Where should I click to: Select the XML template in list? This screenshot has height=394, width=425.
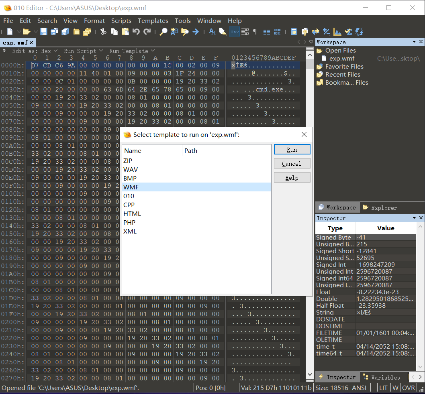196,231
